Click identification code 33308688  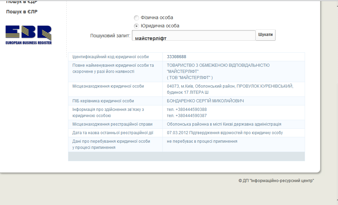tap(177, 57)
